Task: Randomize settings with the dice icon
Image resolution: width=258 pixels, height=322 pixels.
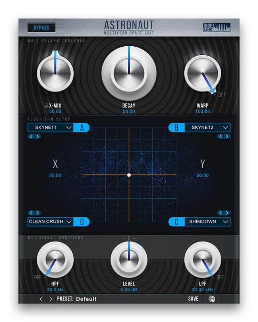Action: (212, 299)
